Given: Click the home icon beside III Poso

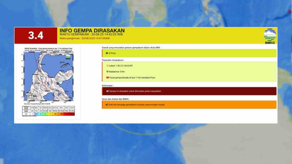Looking at the screenshot, I should point(107,53).
